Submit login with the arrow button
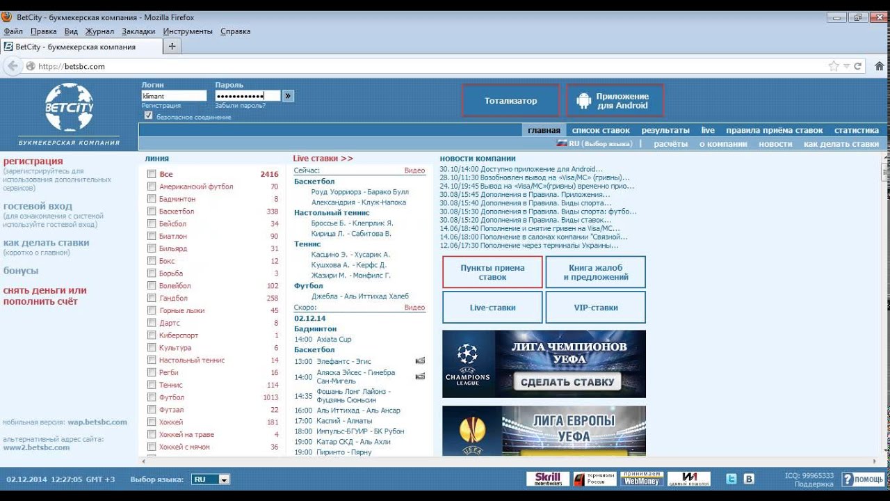 pos(289,96)
